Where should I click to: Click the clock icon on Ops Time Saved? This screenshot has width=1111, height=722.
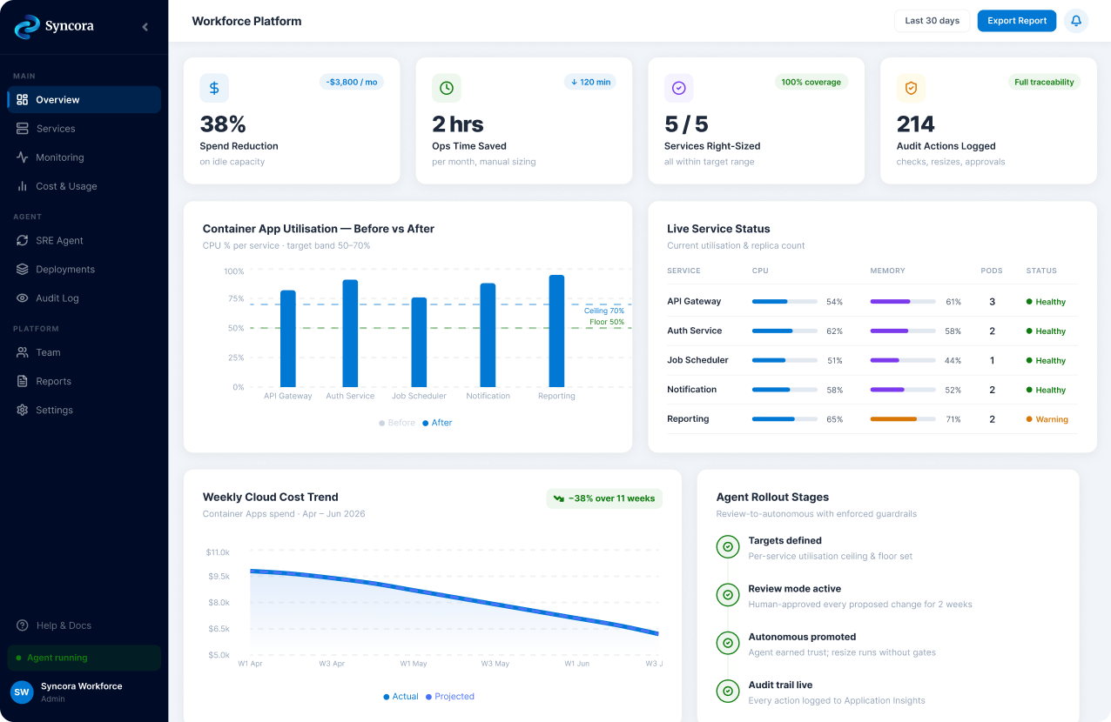coord(447,88)
